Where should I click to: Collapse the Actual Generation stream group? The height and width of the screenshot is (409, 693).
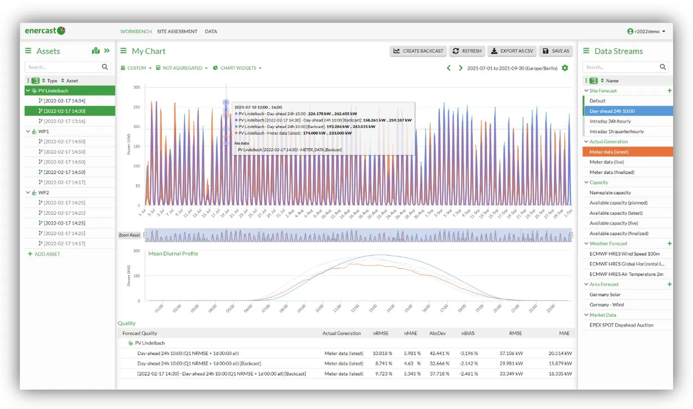[x=586, y=142]
